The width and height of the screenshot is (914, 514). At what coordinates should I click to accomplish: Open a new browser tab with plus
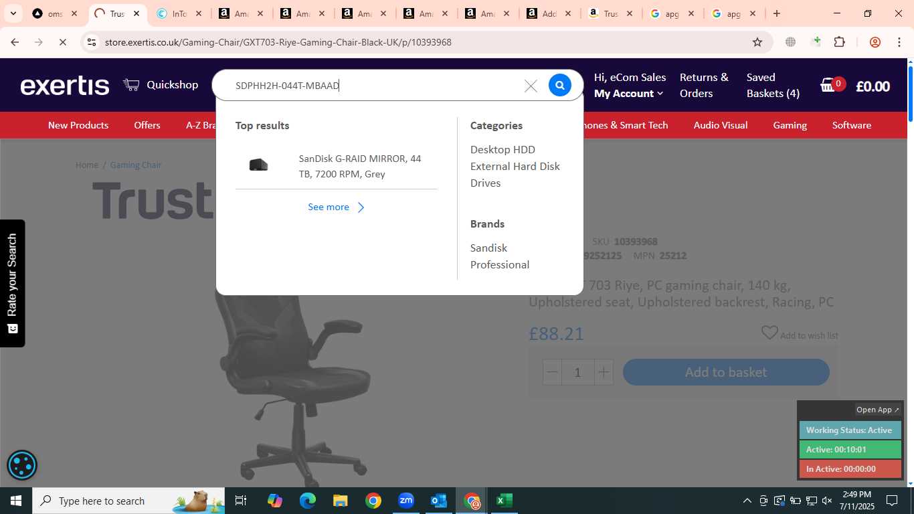(x=777, y=13)
